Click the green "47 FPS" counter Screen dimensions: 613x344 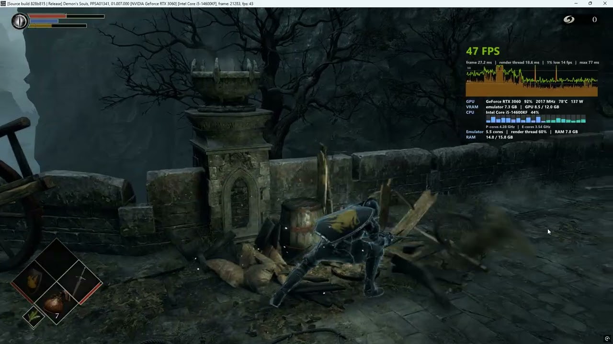pyautogui.click(x=483, y=51)
